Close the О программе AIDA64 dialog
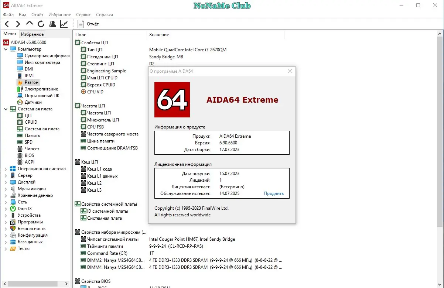The height and width of the screenshot is (288, 444). (x=290, y=71)
